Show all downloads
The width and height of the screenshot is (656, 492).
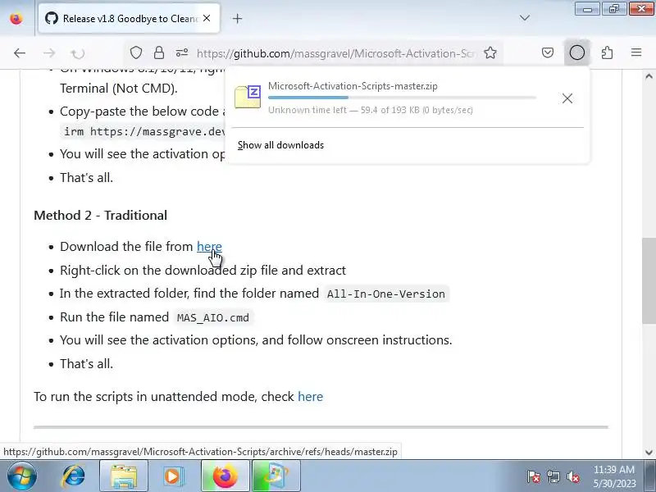(280, 145)
